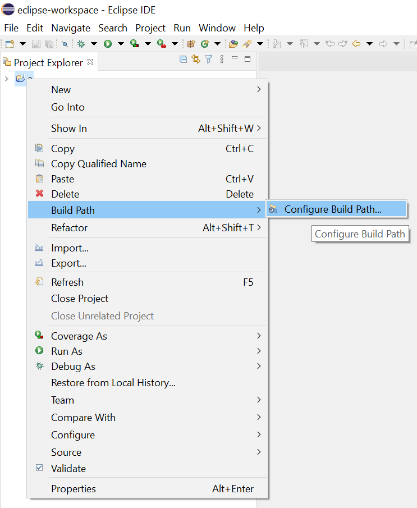Click the Filter icon in Project Explorer
This screenshot has height=508, width=417.
[x=209, y=60]
